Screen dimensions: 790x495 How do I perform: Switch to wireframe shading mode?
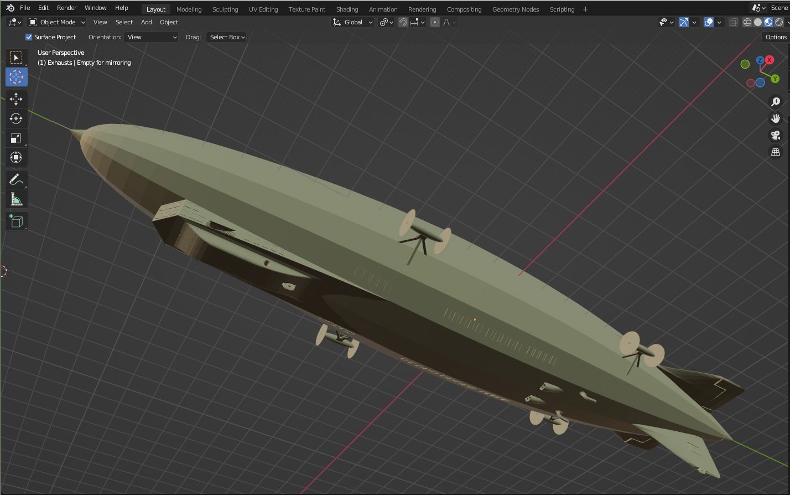747,22
